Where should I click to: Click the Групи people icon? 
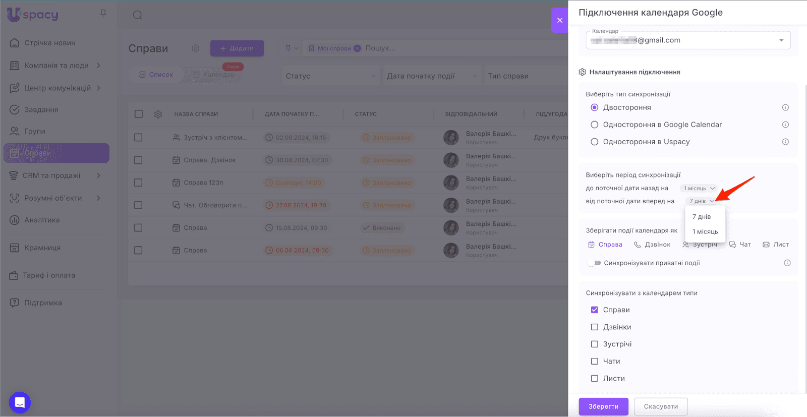(x=15, y=131)
